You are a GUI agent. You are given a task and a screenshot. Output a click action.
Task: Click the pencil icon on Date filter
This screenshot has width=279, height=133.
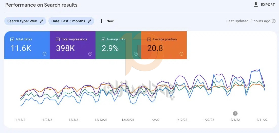[90, 21]
